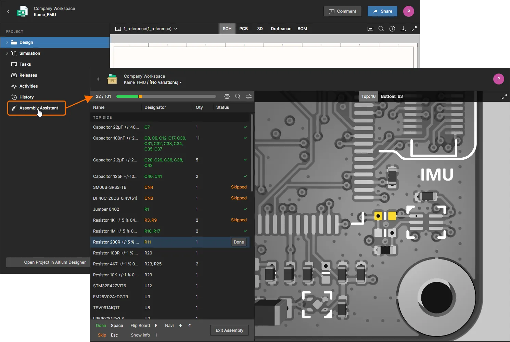Screen dimensions: 510x342
Task: Expand the Design tree node
Action: tap(7, 42)
